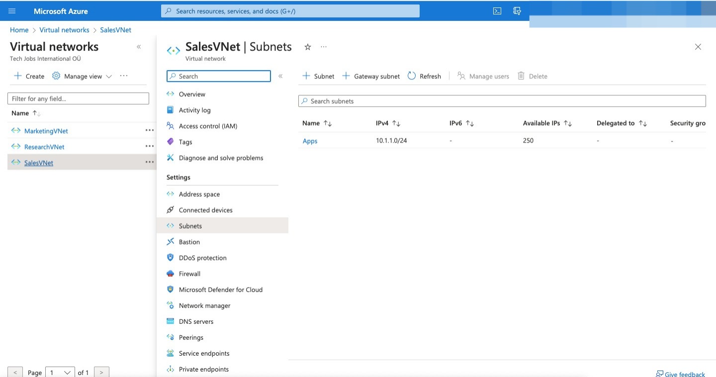Click the DNS servers icon
This screenshot has width=716, height=377.
coord(171,321)
